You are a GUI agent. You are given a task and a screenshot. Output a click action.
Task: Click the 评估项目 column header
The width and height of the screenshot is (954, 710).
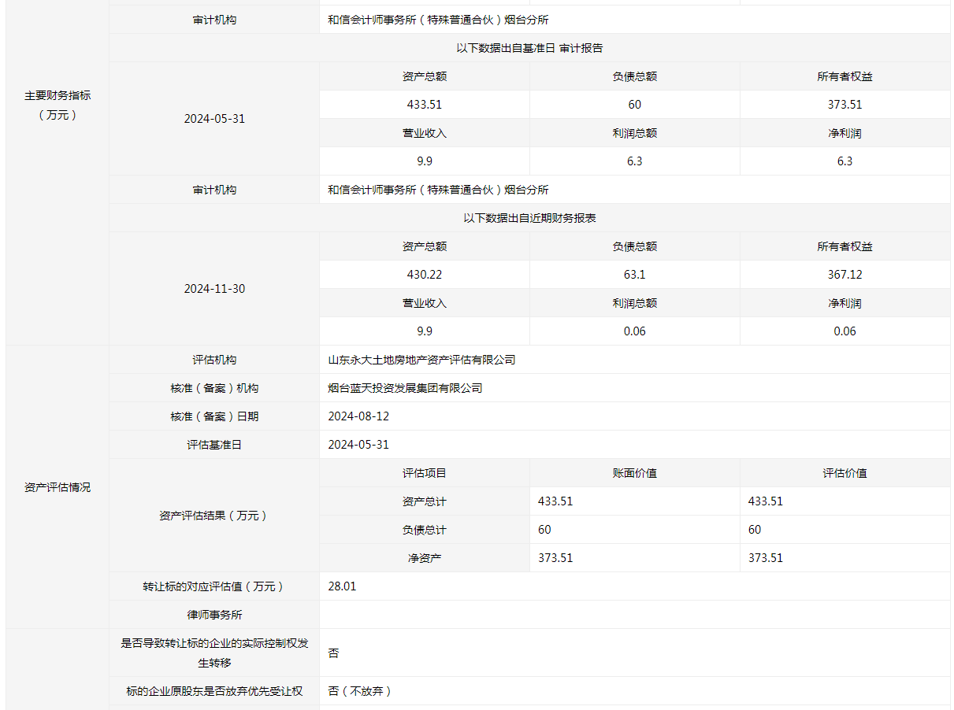coord(425,473)
